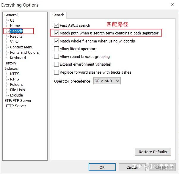Enable Allow round bracket grouping

coord(56,56)
